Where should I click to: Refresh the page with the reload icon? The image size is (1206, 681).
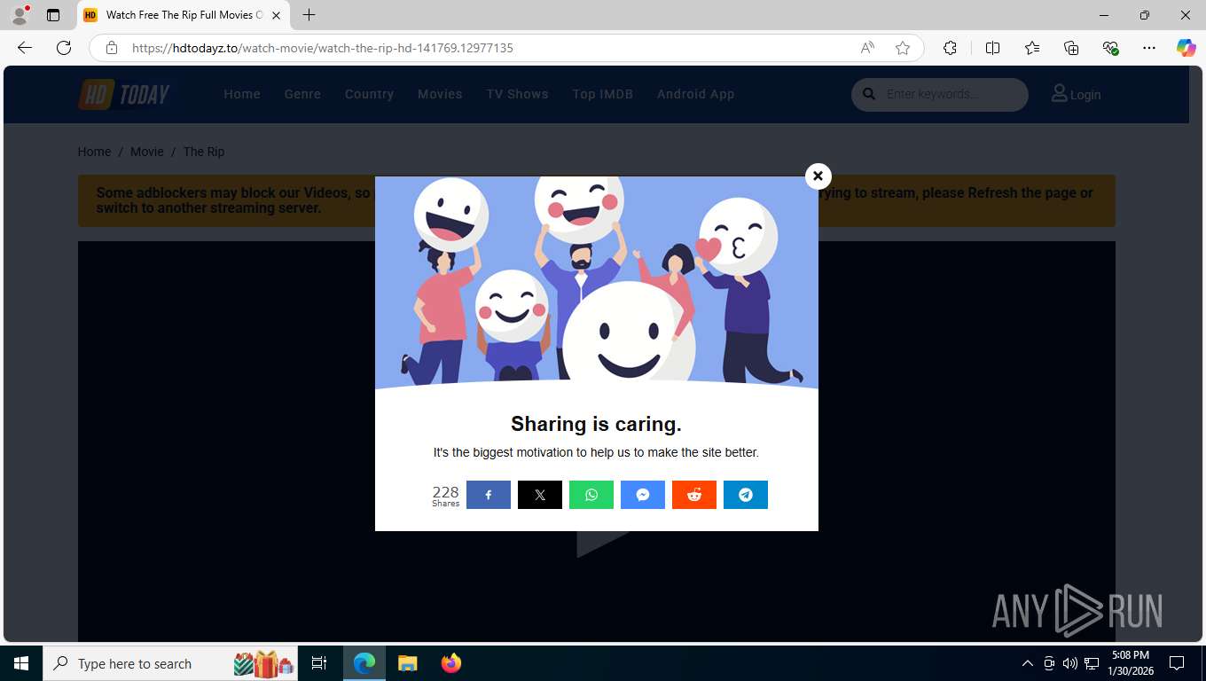point(64,48)
